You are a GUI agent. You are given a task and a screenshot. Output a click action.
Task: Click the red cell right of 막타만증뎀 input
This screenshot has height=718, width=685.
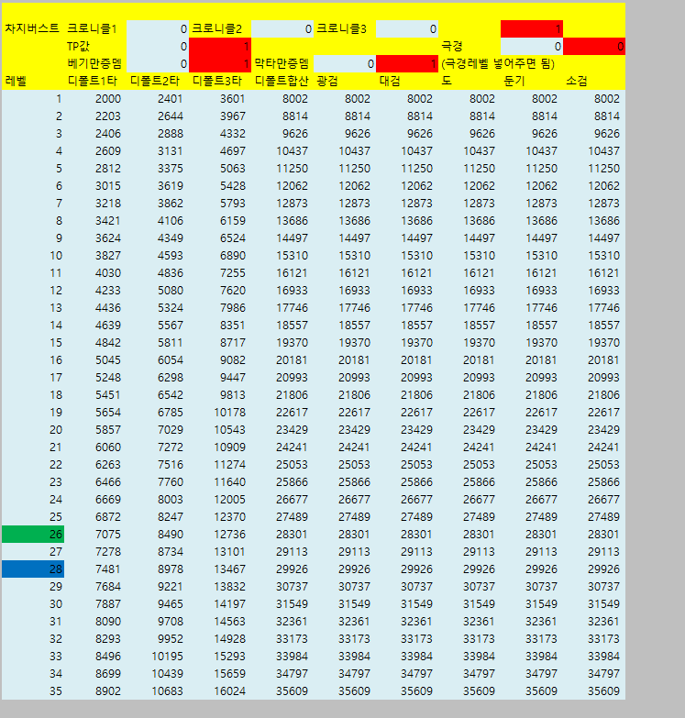click(406, 63)
